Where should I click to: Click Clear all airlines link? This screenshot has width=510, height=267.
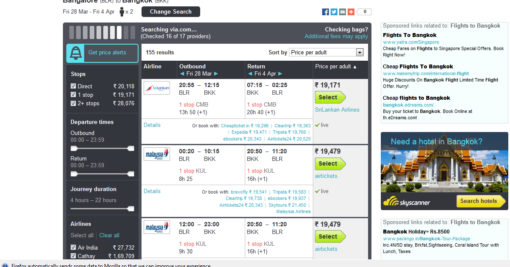point(110,236)
